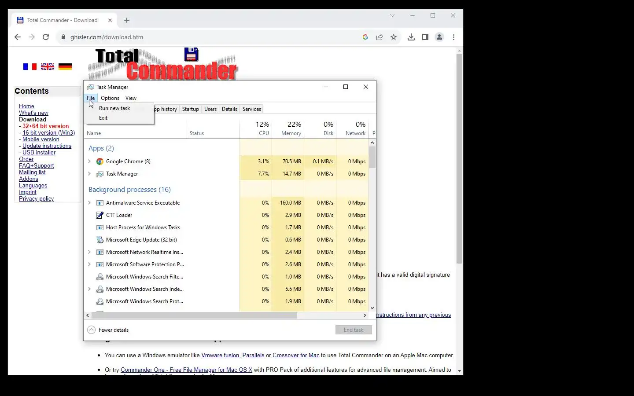Click the CTF Loader process icon

click(100, 215)
